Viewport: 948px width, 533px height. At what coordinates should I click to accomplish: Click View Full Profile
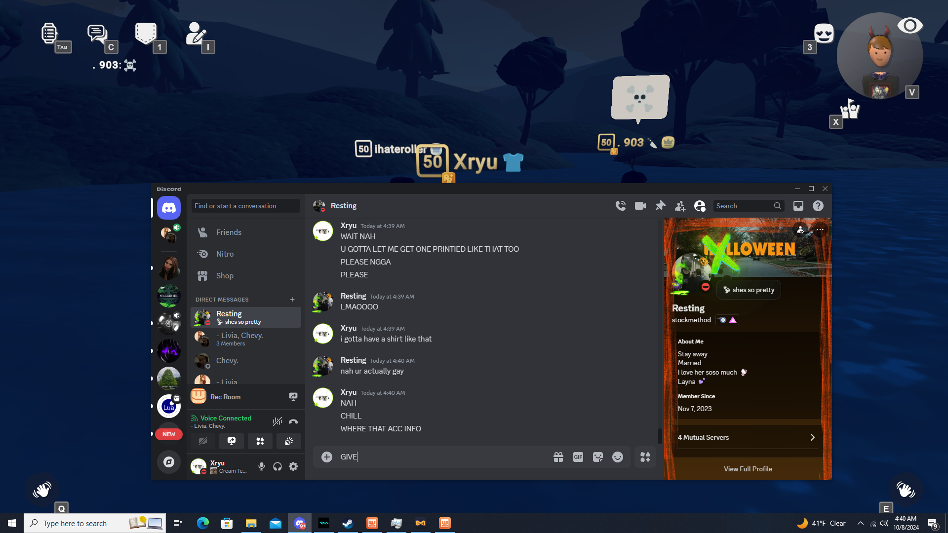pos(748,469)
